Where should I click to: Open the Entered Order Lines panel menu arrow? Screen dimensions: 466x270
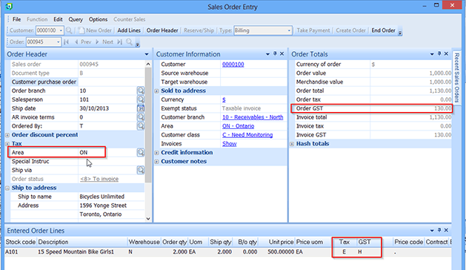pos(432,231)
